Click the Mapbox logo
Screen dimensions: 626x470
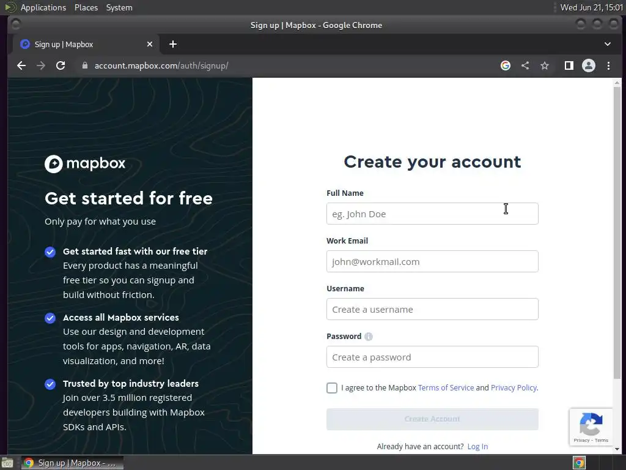tap(85, 163)
